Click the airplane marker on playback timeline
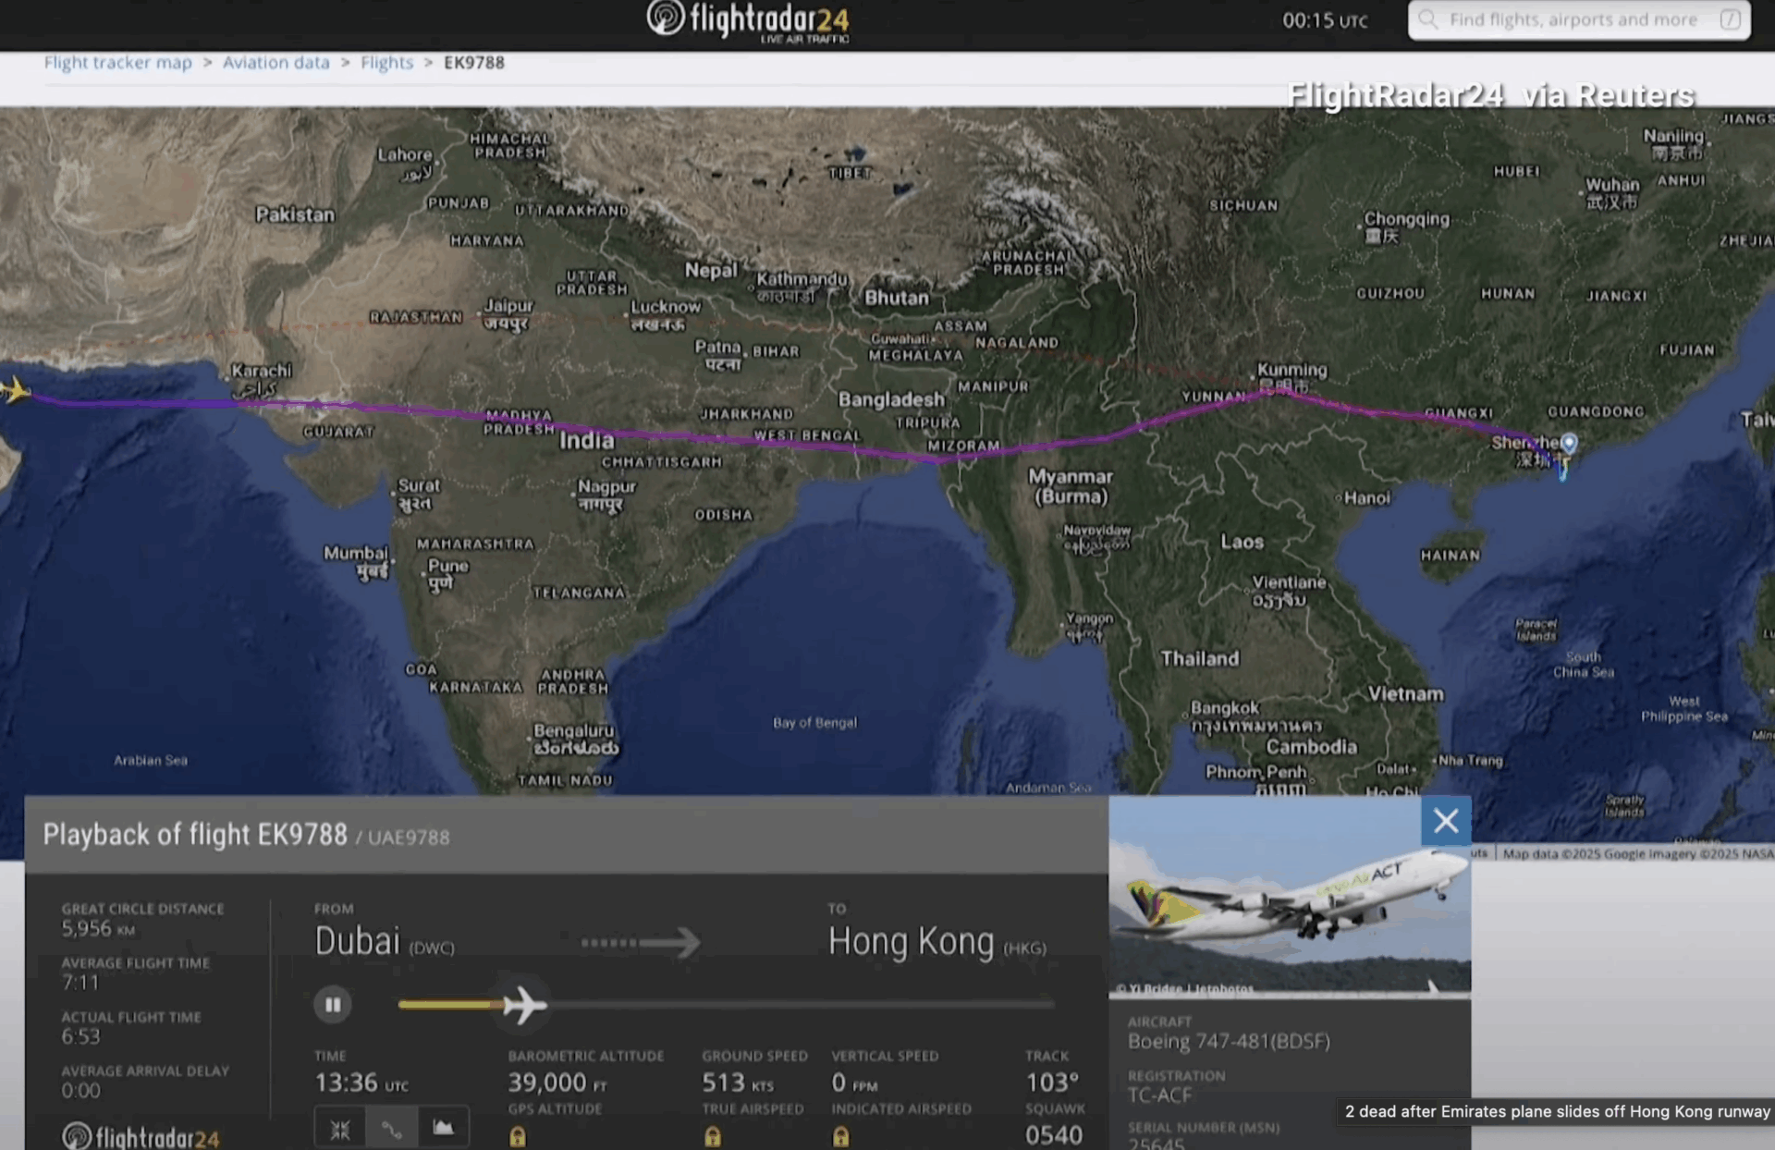 click(524, 1004)
